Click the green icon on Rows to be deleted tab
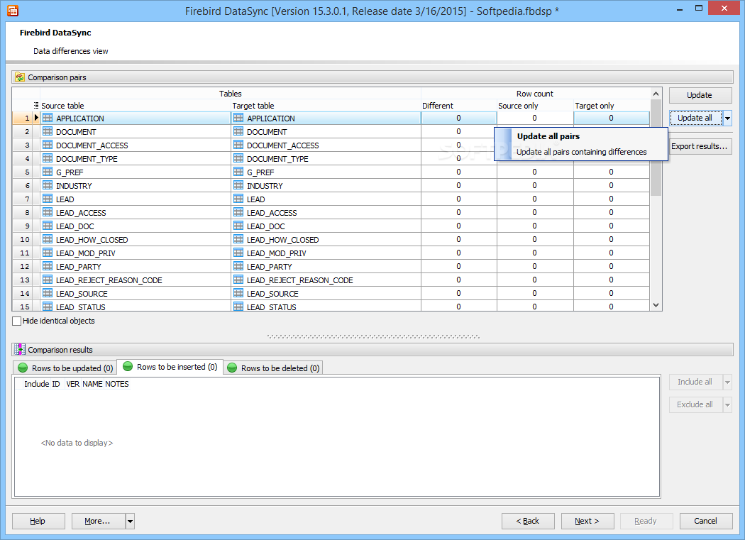 232,368
